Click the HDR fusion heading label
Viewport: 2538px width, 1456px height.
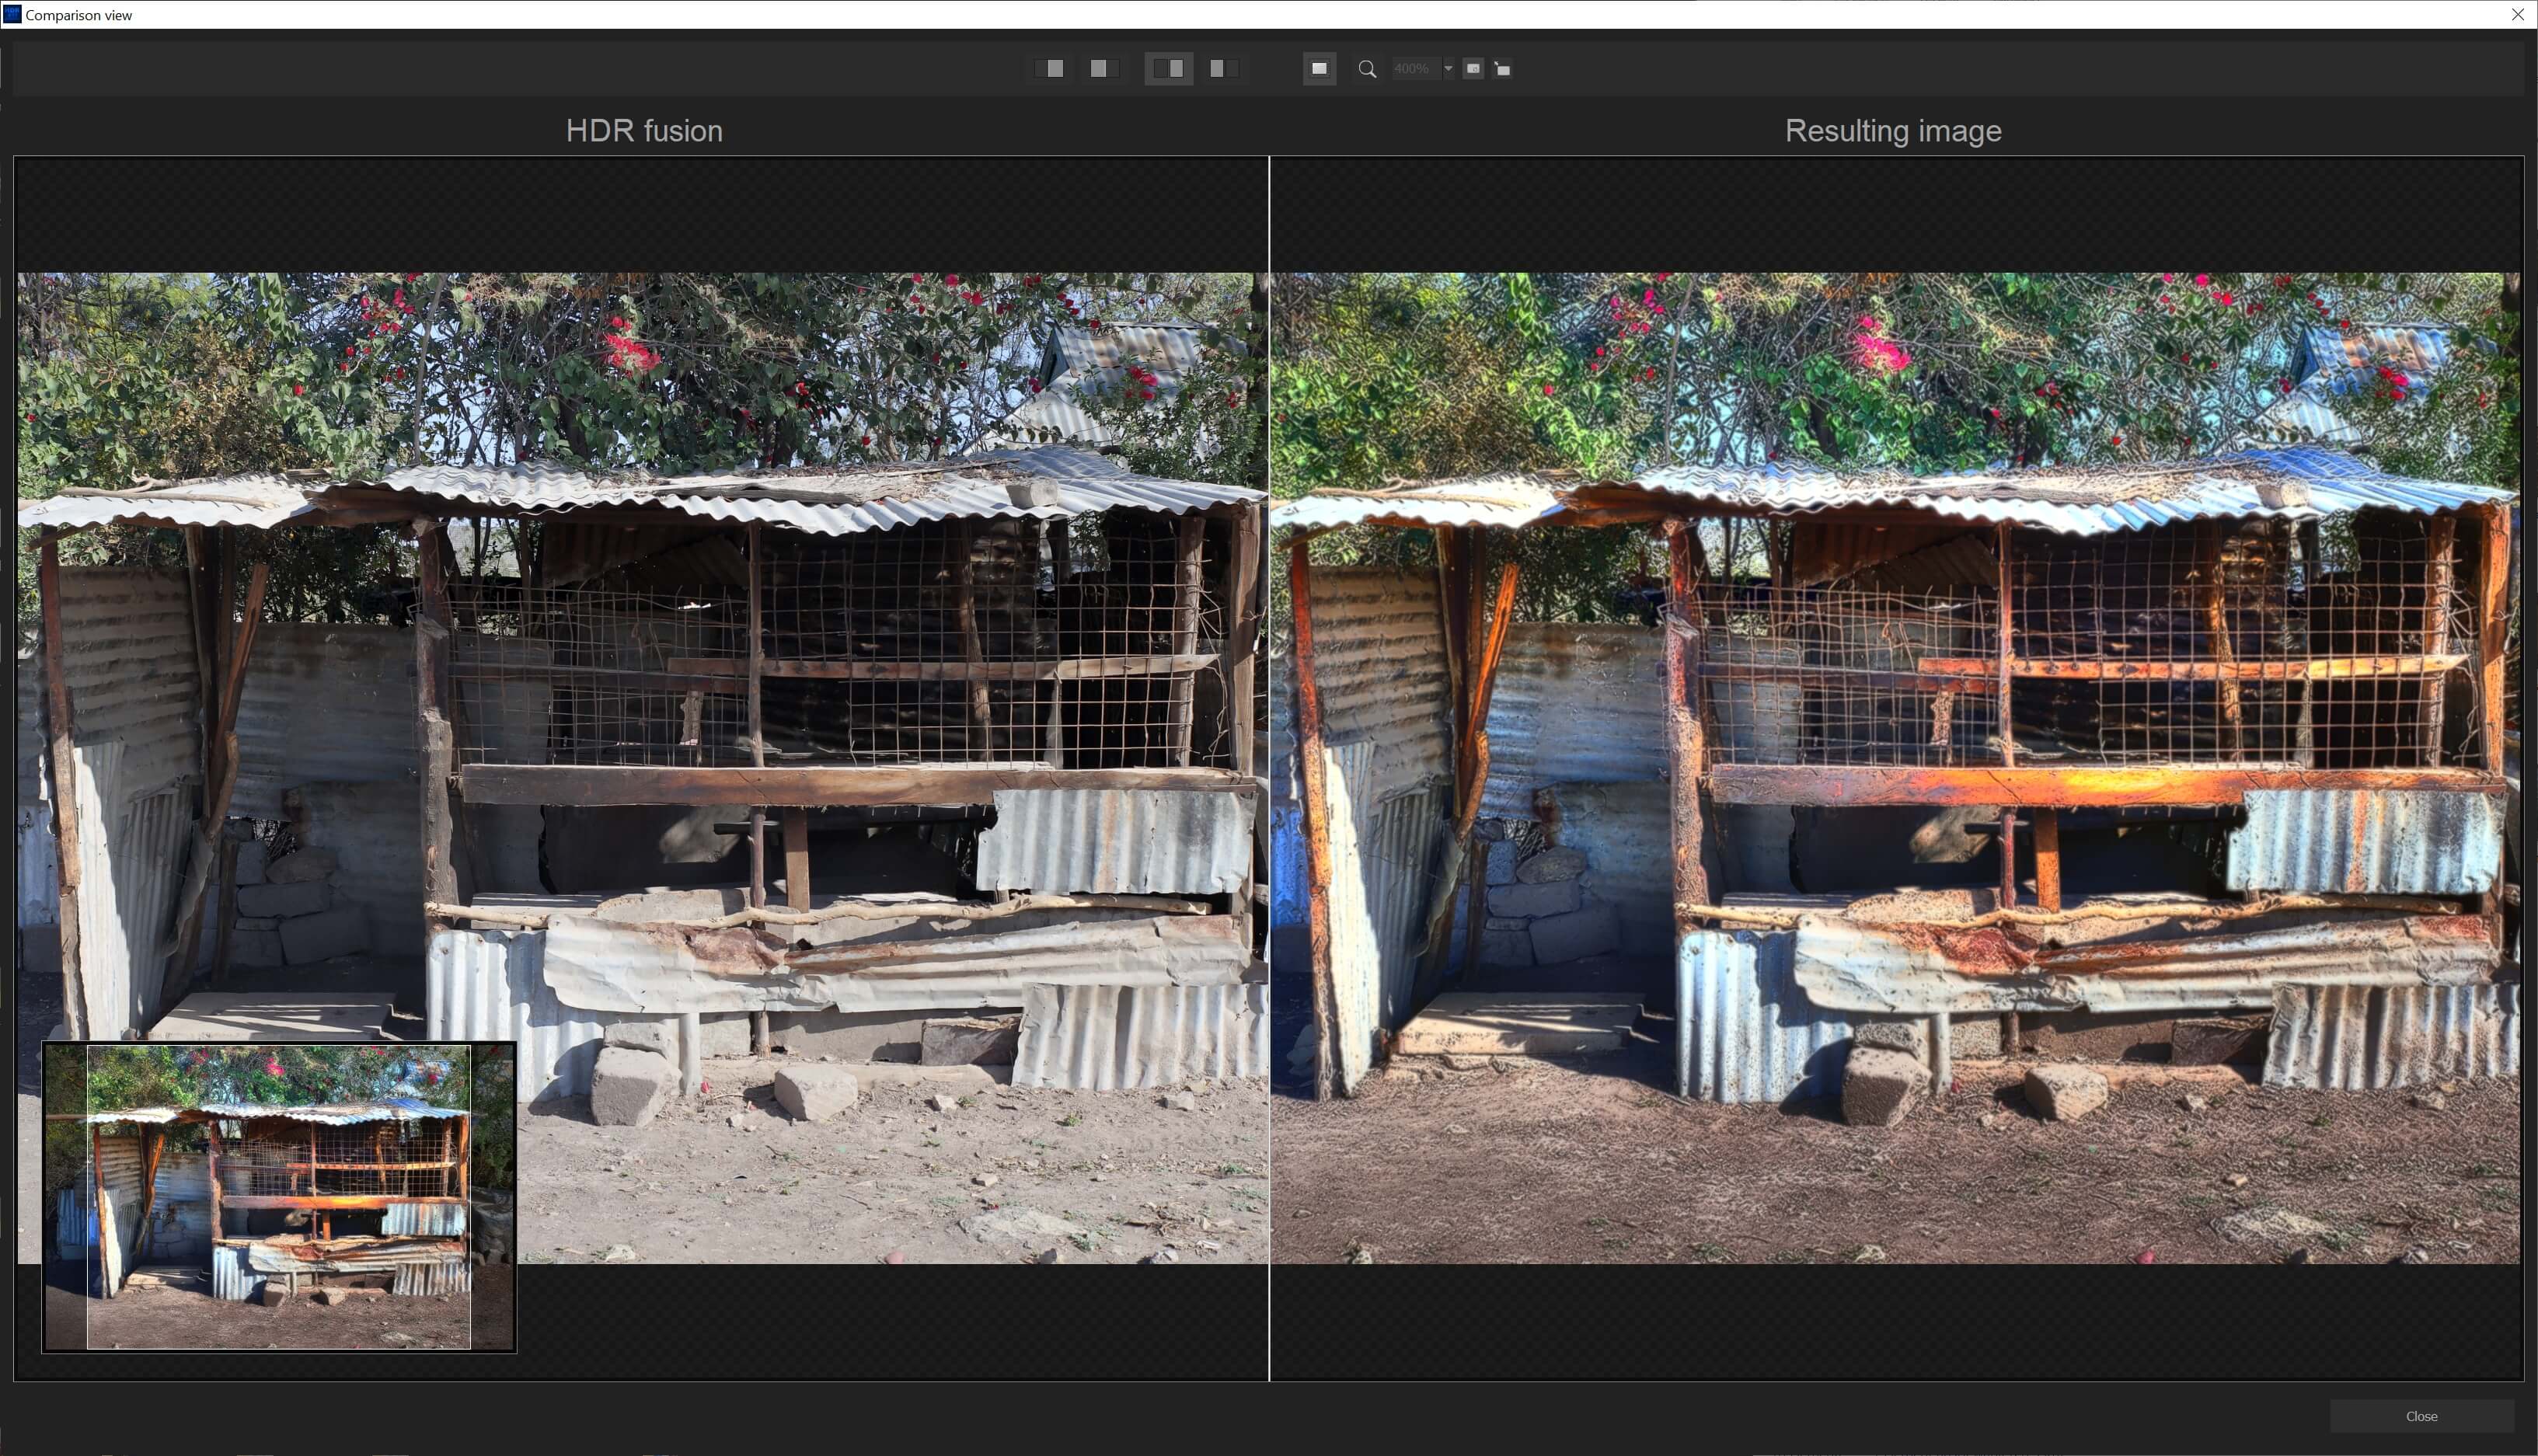(x=644, y=131)
